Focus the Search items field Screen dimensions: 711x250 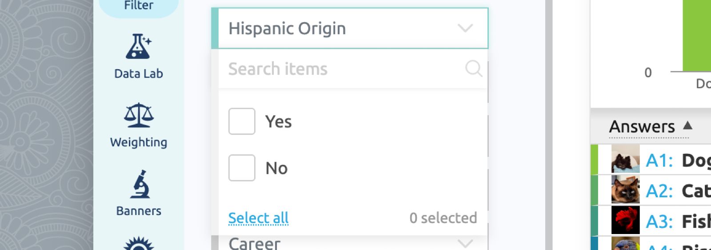[x=353, y=69]
